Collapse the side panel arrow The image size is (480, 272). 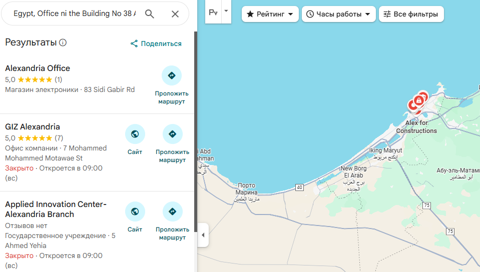(x=203, y=235)
